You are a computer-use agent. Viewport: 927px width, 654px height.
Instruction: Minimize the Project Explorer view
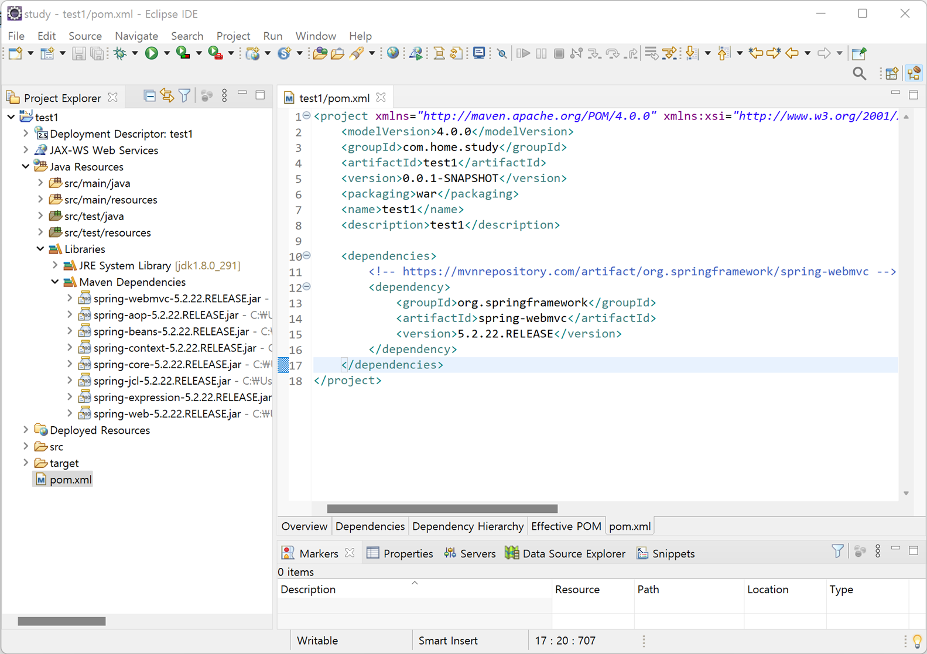click(x=242, y=94)
